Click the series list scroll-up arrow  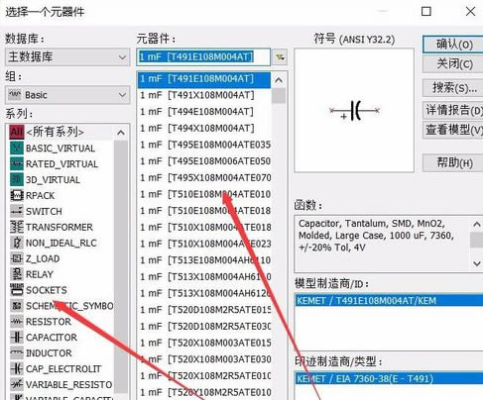coord(121,133)
